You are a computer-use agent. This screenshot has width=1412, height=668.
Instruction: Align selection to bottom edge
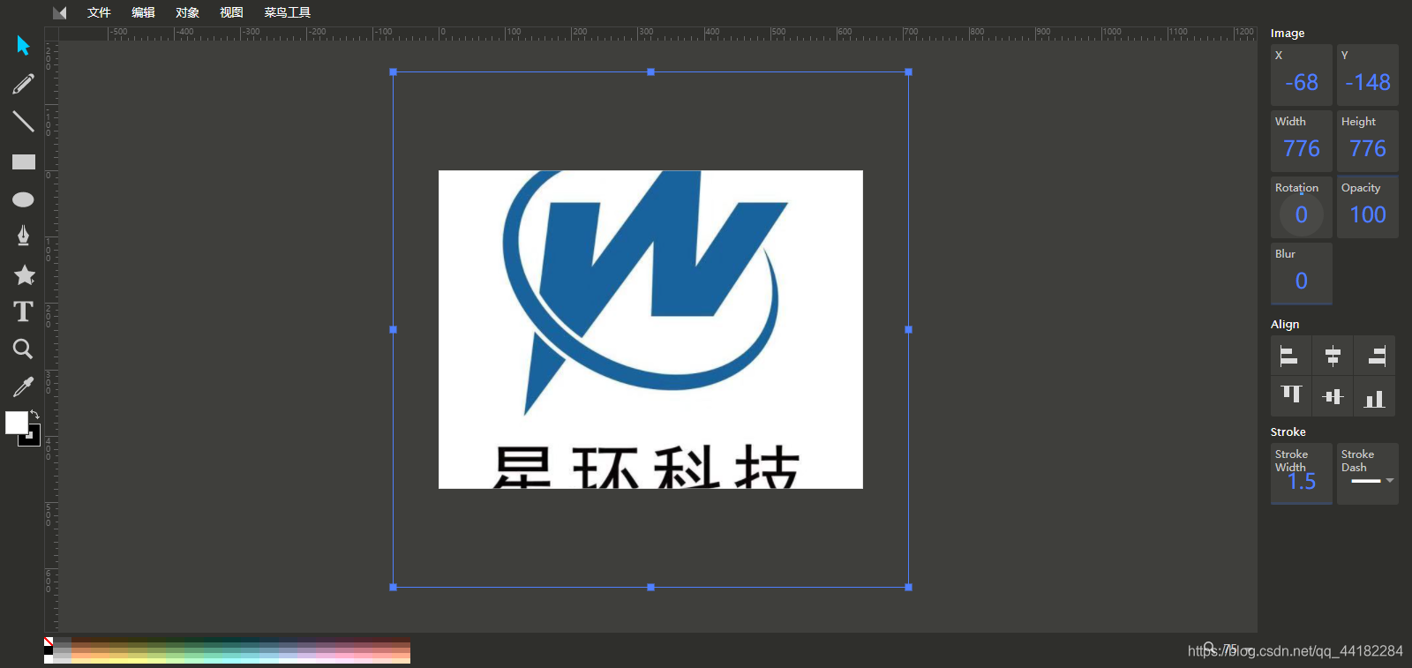pos(1375,396)
